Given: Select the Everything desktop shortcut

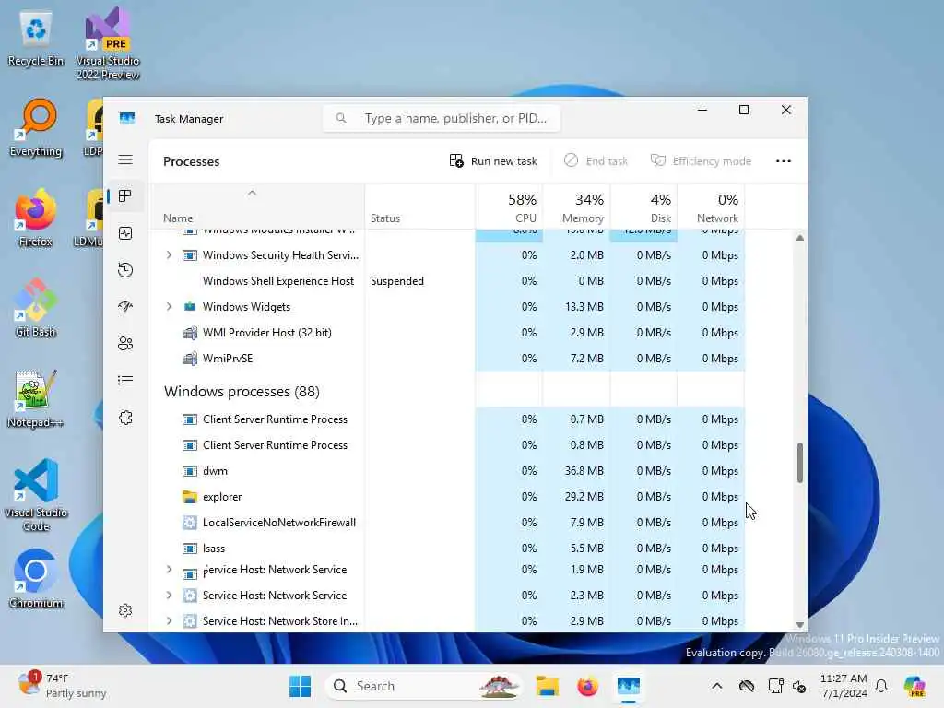Looking at the screenshot, I should point(36,128).
